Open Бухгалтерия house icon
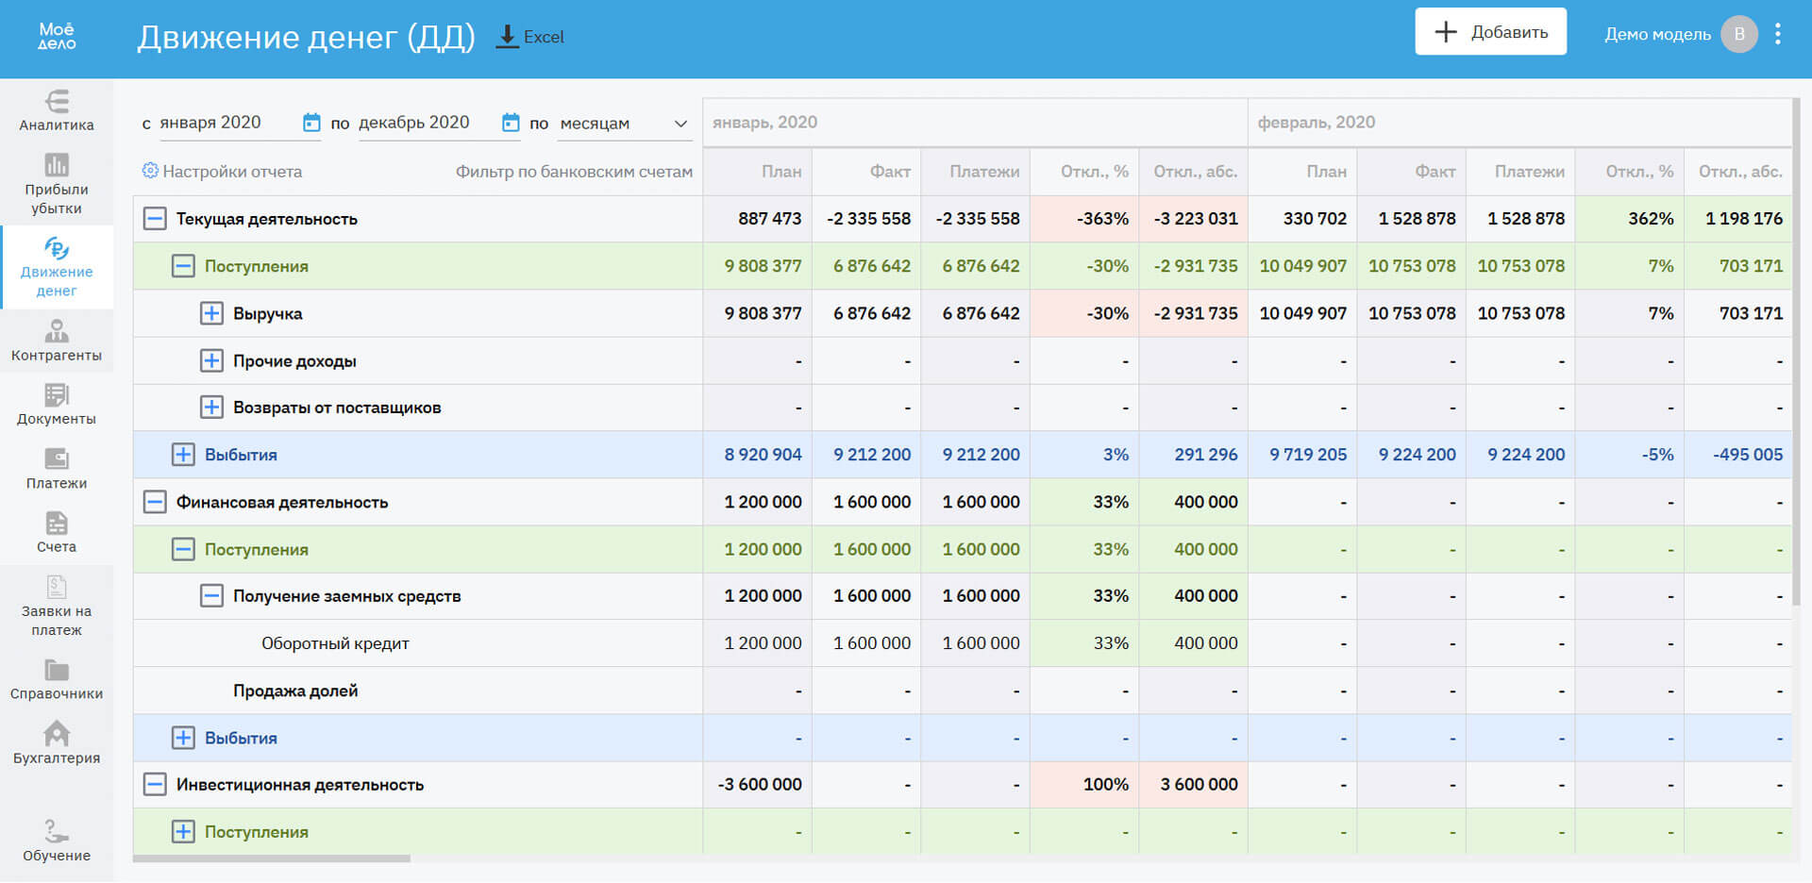Image resolution: width=1812 pixels, height=883 pixels. [x=57, y=734]
